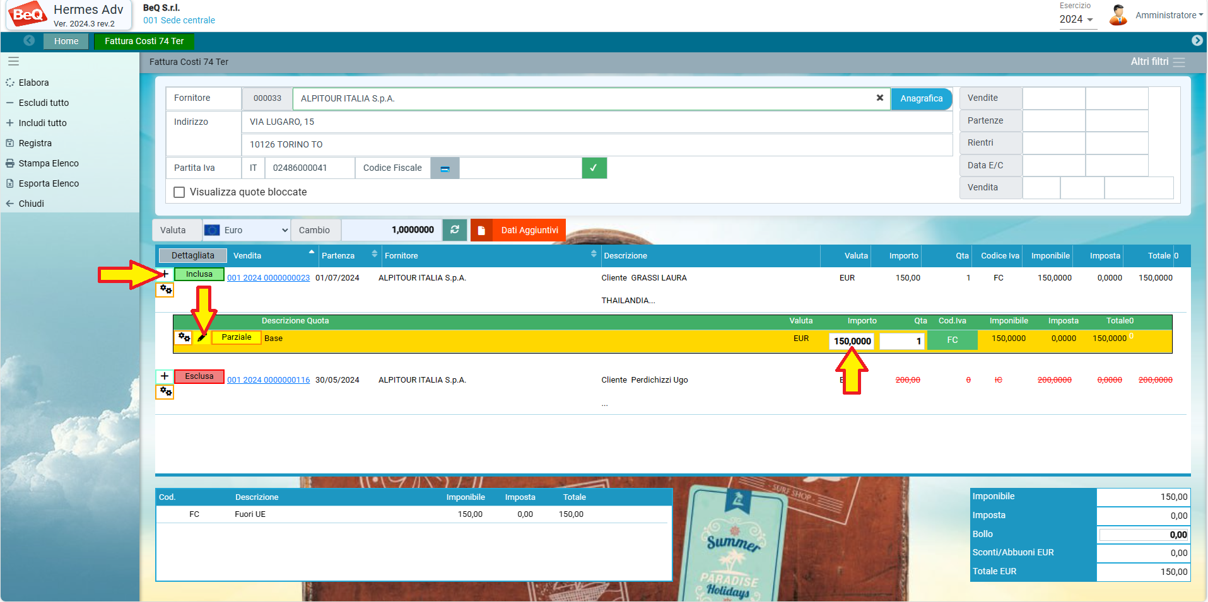Image resolution: width=1208 pixels, height=602 pixels.
Task: Click the first Partenze filter field
Action: point(1053,120)
